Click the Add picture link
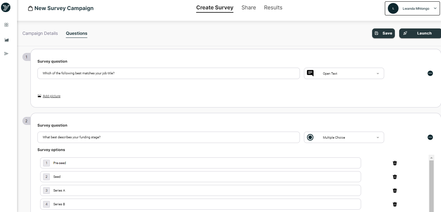Image resolution: width=441 pixels, height=212 pixels. pos(51,96)
